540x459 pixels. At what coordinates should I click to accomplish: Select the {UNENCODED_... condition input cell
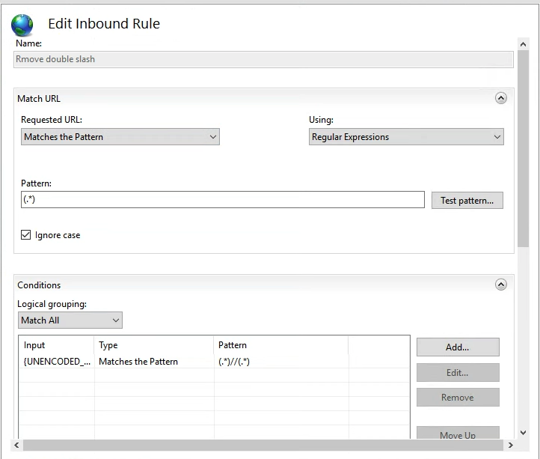click(57, 362)
